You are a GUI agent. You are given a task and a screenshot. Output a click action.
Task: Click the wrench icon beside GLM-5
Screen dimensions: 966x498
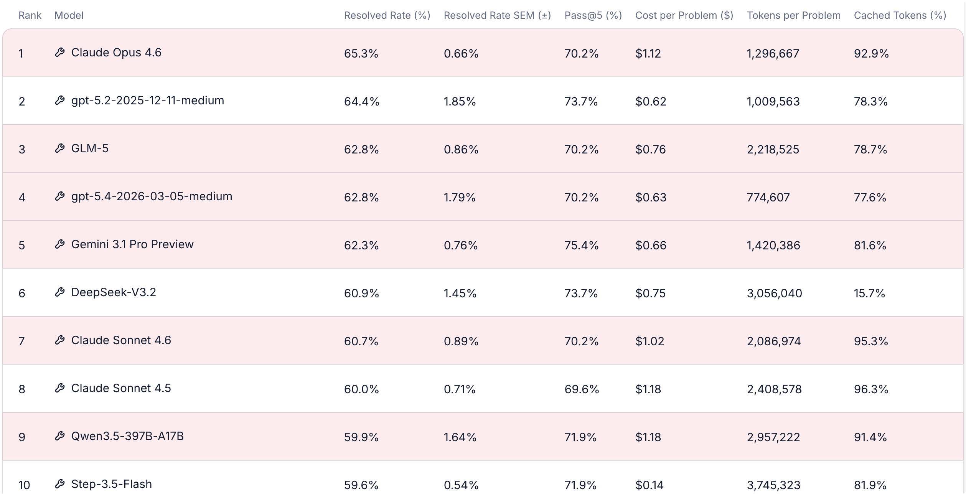click(60, 148)
